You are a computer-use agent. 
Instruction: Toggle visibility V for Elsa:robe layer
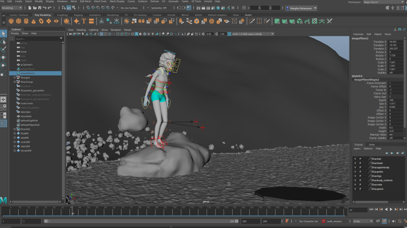(355, 185)
